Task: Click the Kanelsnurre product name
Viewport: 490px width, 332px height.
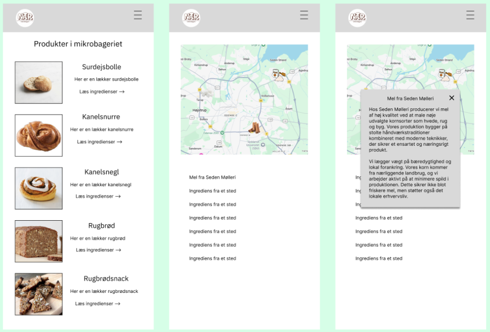Action: [x=101, y=117]
